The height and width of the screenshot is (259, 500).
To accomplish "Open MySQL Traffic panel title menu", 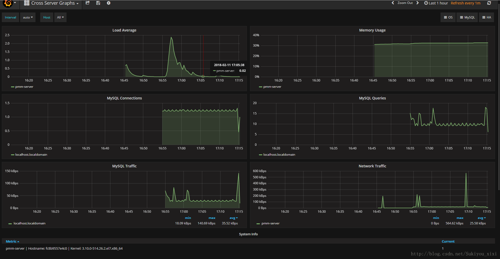I will 124,166.
